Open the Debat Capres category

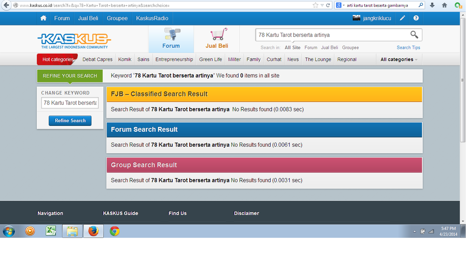pyautogui.click(x=98, y=59)
